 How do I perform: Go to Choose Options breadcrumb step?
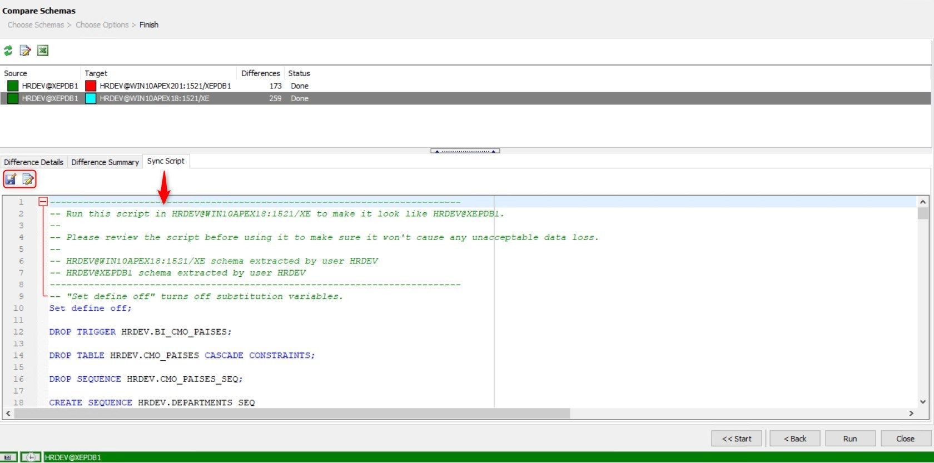(x=102, y=24)
